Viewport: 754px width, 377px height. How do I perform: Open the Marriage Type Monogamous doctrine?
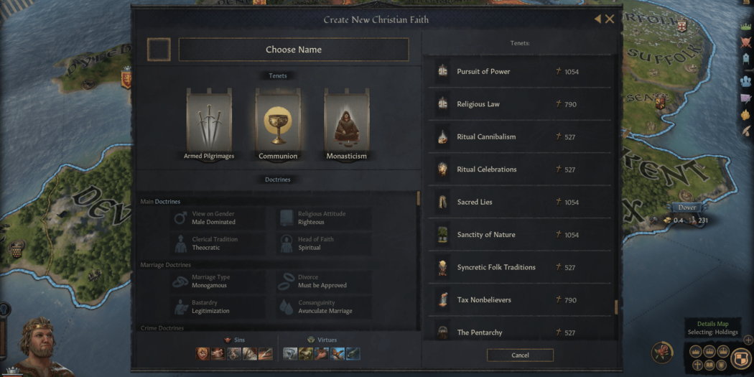click(218, 281)
